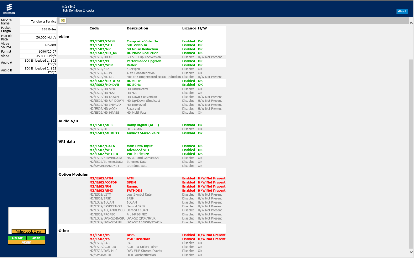Click the Reflex description text
The height and width of the screenshot is (258, 414).
131,65
